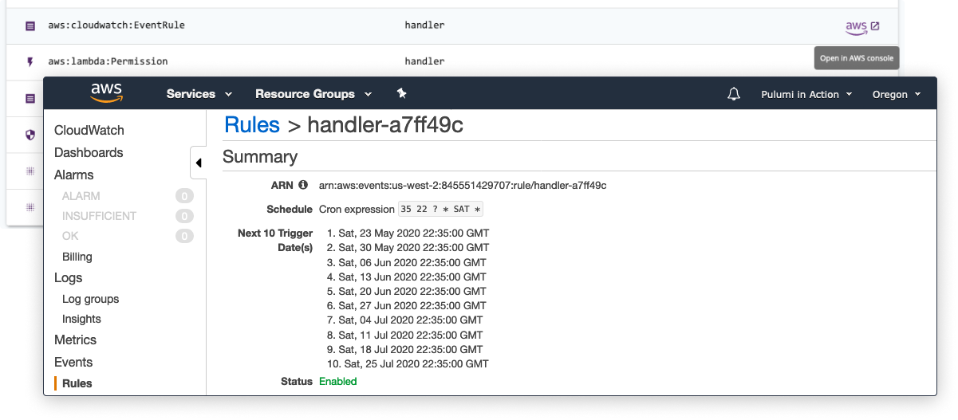Open the notifications bell icon
958x420 pixels.
pos(734,94)
